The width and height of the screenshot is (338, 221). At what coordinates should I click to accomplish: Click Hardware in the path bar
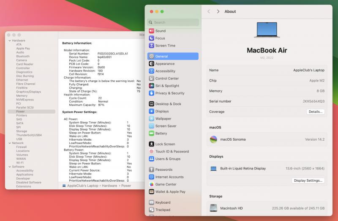pos(109,186)
